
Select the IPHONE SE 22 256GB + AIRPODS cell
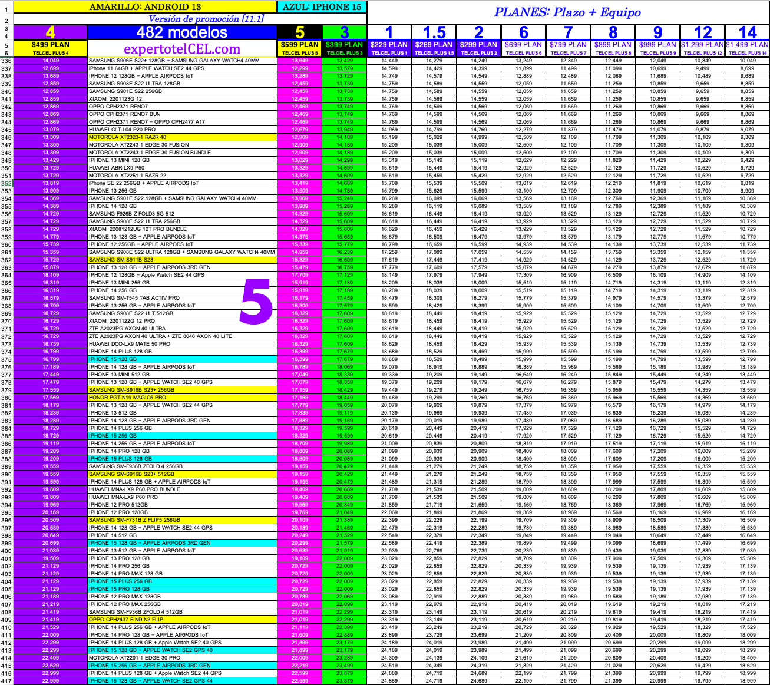(182, 183)
